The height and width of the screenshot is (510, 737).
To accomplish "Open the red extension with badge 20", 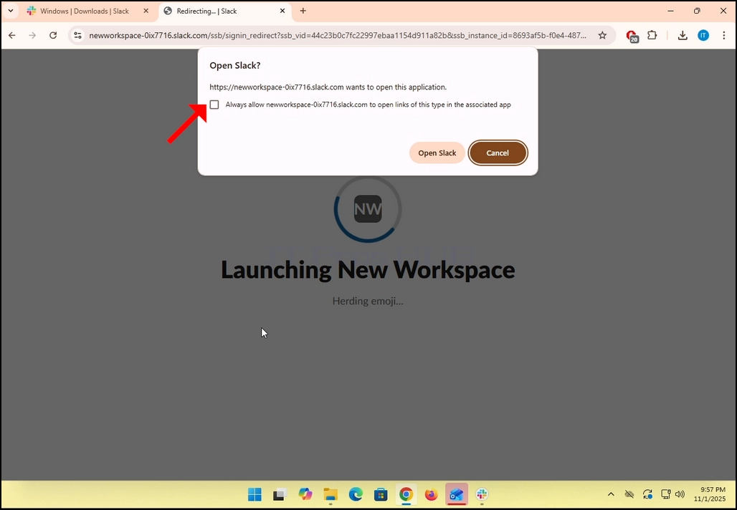I will pos(632,36).
